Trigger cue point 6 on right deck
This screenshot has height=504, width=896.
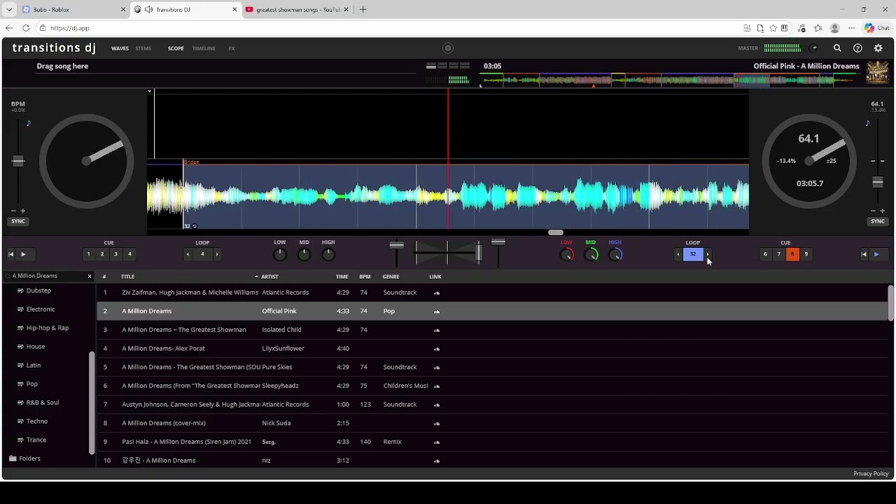tap(765, 254)
